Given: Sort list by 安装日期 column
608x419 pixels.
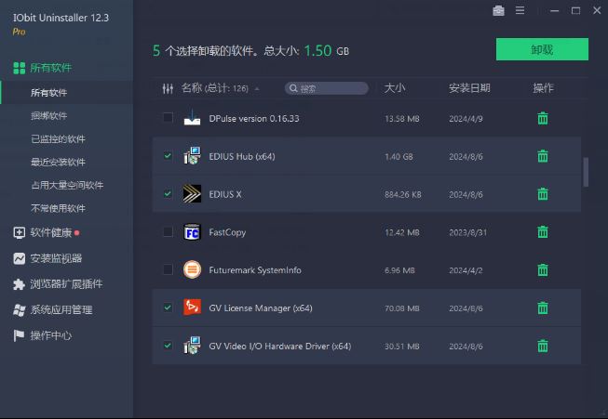Looking at the screenshot, I should tap(469, 88).
